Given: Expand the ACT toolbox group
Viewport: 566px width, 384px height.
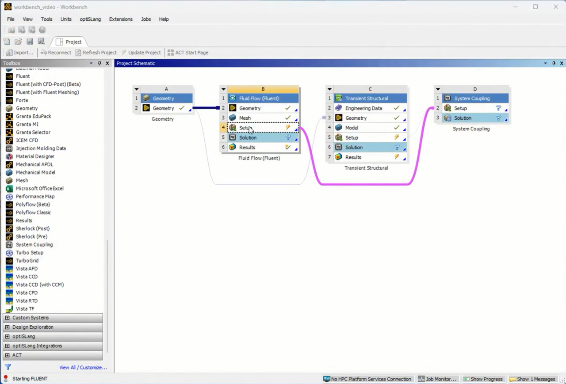Looking at the screenshot, I should click(x=7, y=355).
